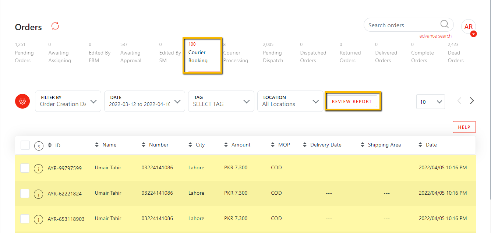The height and width of the screenshot is (233, 491).
Task: Click the red refresh orders icon
Action: (x=55, y=26)
